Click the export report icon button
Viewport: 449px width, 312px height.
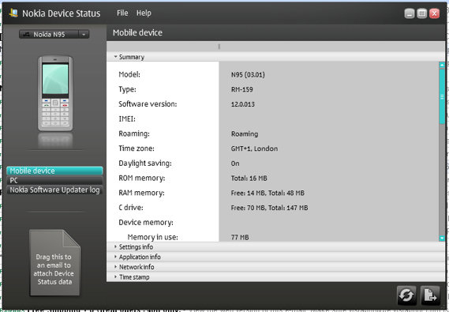click(x=430, y=295)
